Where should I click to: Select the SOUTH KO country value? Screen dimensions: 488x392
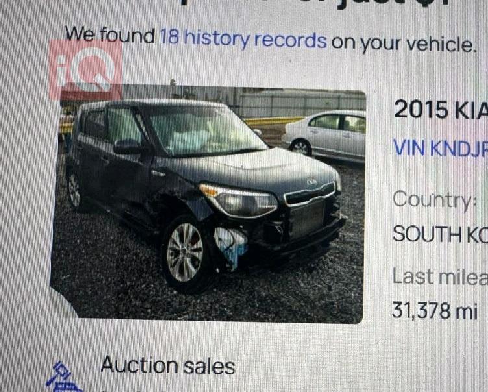click(440, 234)
